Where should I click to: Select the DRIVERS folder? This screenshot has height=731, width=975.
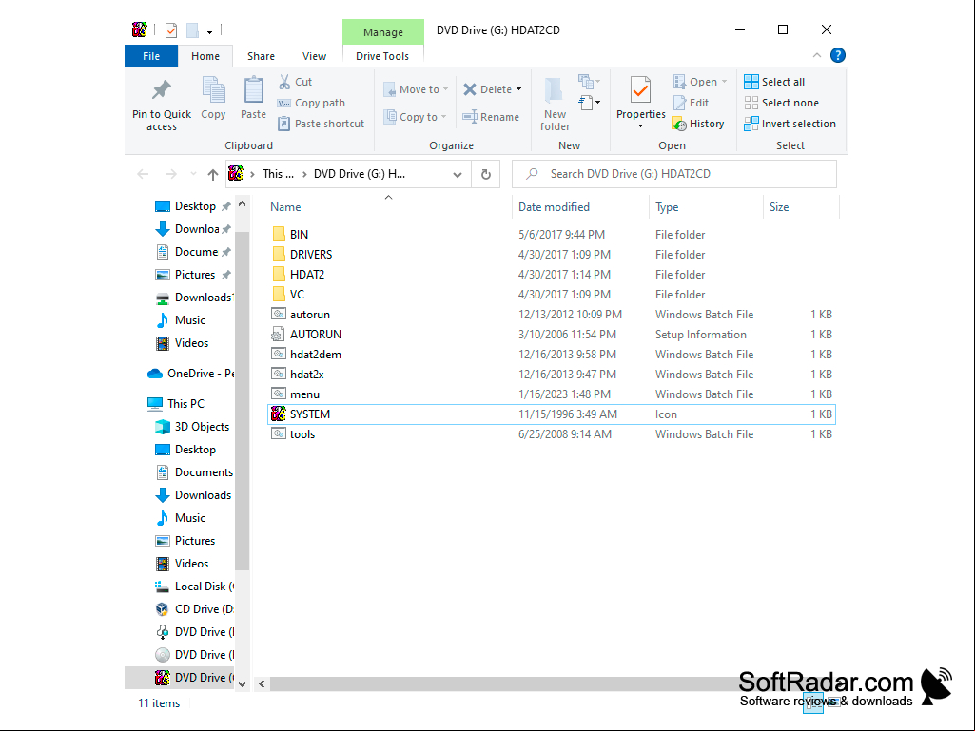click(311, 254)
